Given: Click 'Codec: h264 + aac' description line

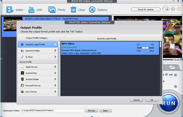Looking at the screenshot, I should pyautogui.click(x=81, y=53).
